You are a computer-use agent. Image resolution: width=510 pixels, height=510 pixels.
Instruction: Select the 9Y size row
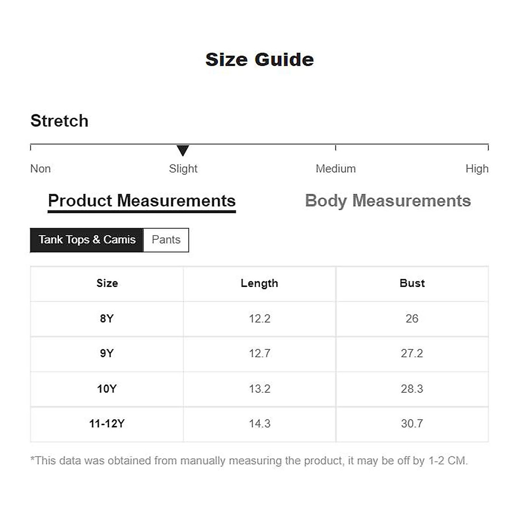tap(107, 354)
